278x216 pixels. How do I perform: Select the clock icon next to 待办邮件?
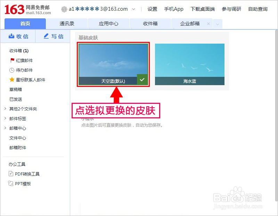(11, 70)
